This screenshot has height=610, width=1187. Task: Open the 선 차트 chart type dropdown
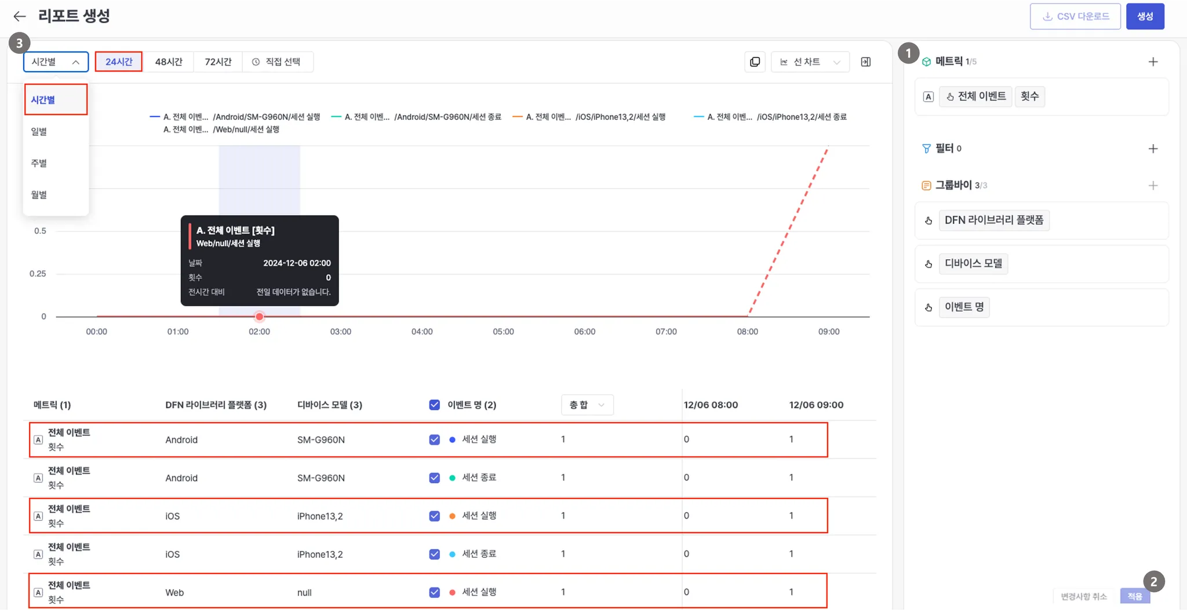[x=810, y=62]
